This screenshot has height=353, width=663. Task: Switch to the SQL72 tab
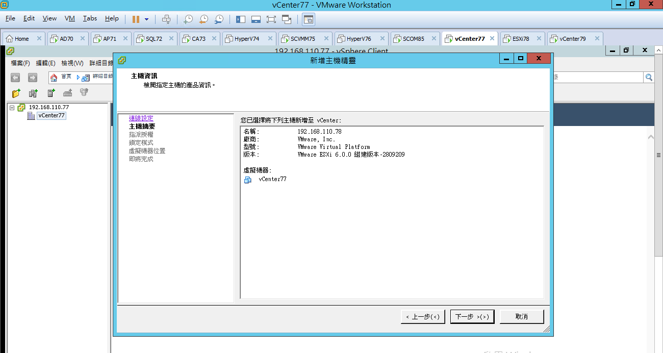coord(154,39)
